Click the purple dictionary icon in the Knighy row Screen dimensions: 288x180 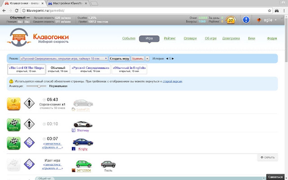(29, 142)
